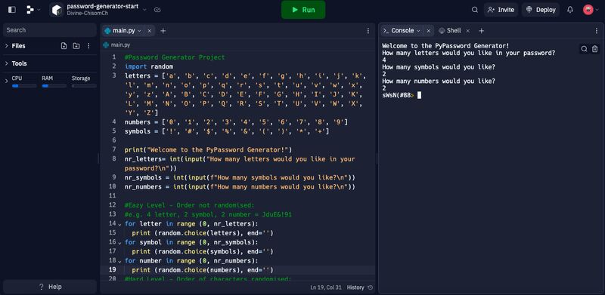Open the main.py tab dropdown chevron
The height and width of the screenshot is (295, 605).
(140, 31)
